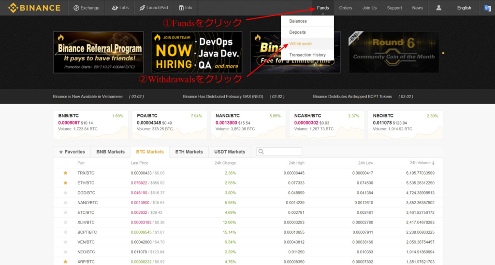Open the Binance Referral Program banner
This screenshot has height=265, width=495.
coord(99,52)
